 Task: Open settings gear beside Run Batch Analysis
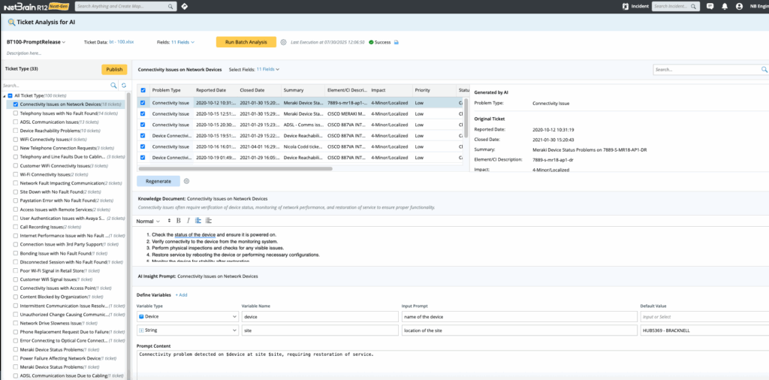coord(283,42)
